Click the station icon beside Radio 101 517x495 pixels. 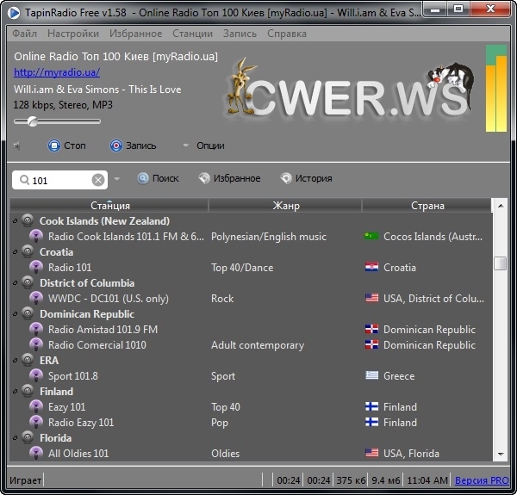click(x=36, y=268)
